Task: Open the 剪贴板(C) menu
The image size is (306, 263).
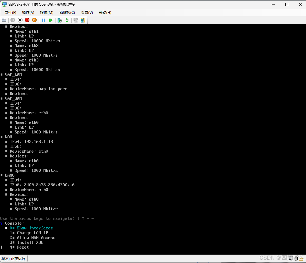Action: point(67,13)
